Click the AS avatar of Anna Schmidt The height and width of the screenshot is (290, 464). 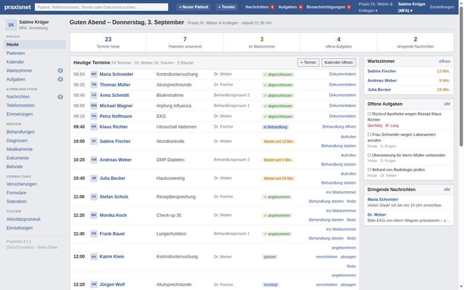click(x=94, y=95)
